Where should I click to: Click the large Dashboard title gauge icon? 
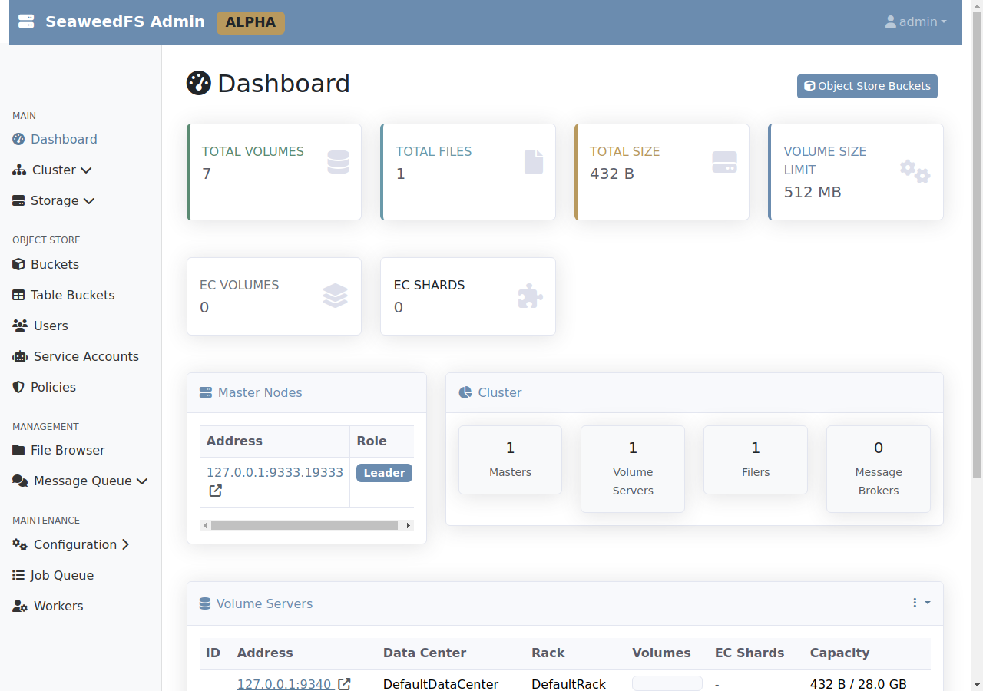[199, 83]
